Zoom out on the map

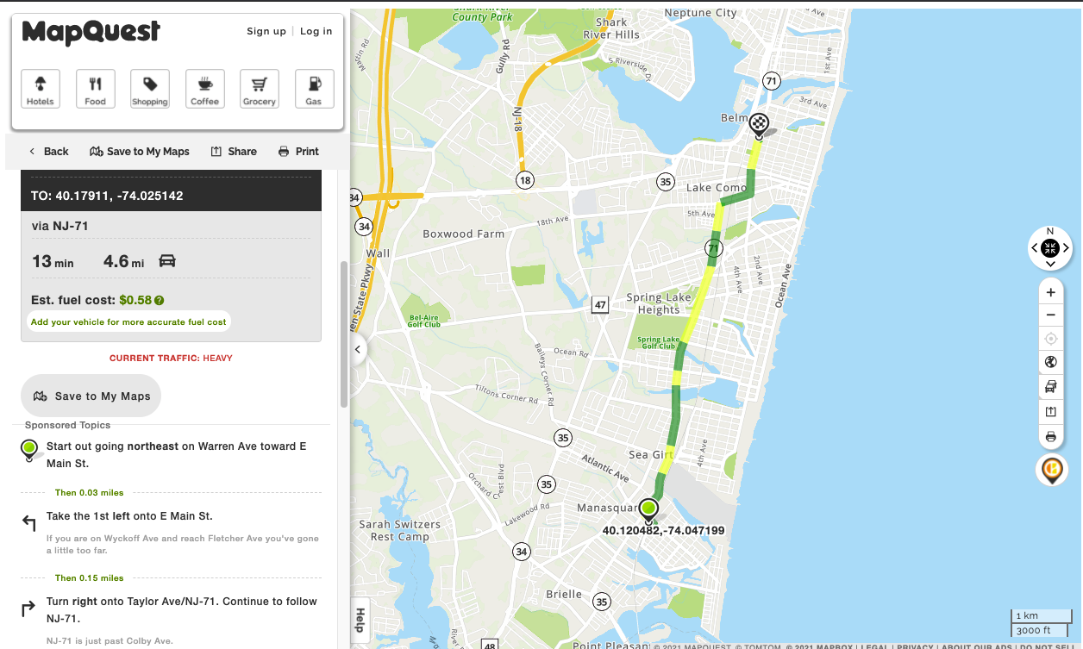tap(1050, 315)
